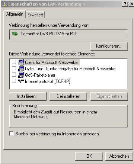Toggle Symbol bei Verbindung im Infobereich anzeigen

(11, 134)
